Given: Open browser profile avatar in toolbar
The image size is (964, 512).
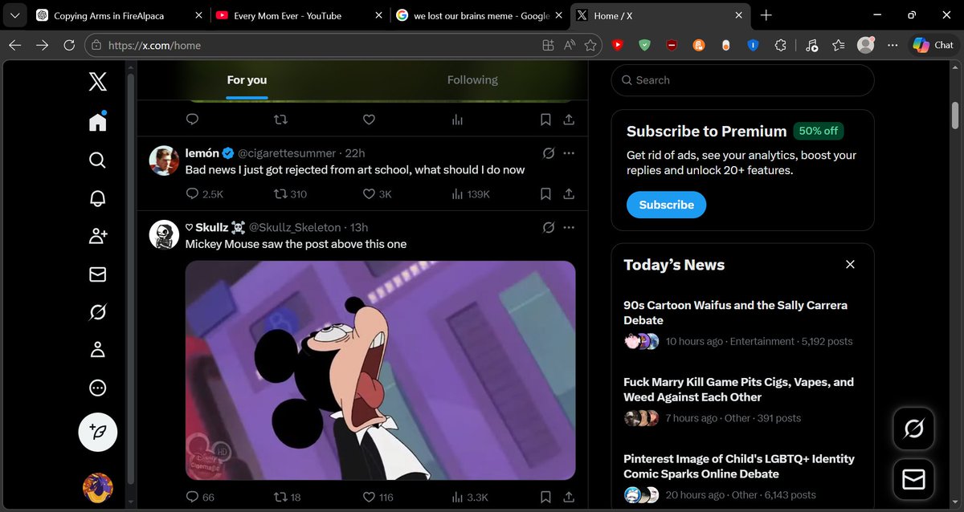Looking at the screenshot, I should (865, 46).
